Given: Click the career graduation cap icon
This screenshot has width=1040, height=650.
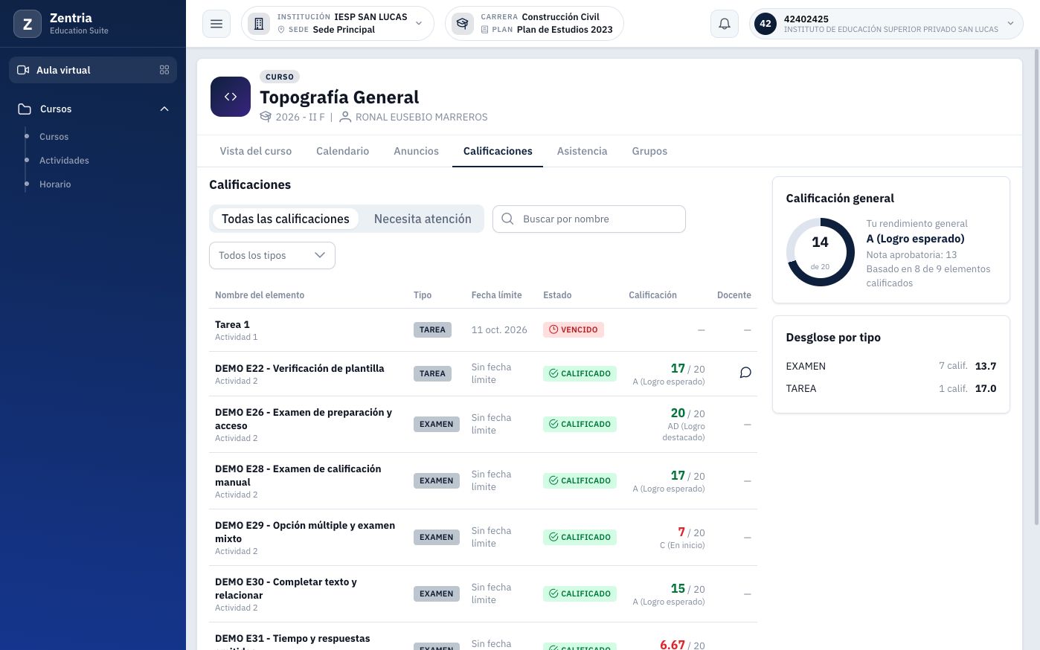Looking at the screenshot, I should pos(463,24).
